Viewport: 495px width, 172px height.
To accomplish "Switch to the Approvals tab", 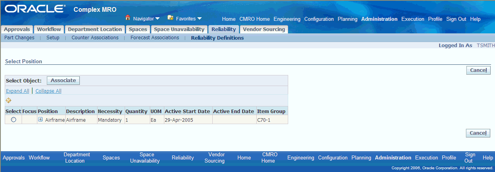I will (x=17, y=29).
